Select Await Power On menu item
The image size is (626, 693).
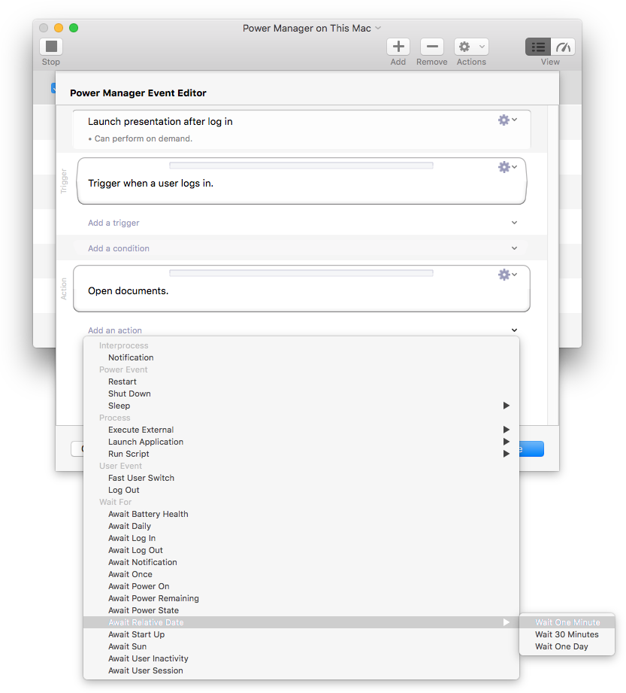301,586
